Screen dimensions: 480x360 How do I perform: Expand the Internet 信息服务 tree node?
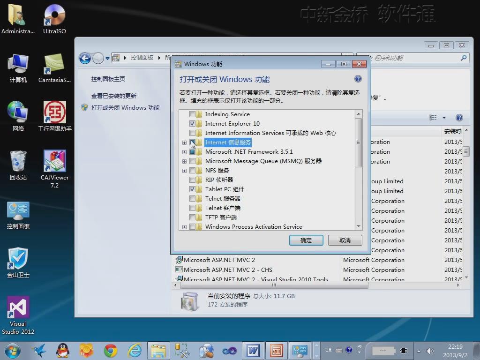tap(184, 142)
